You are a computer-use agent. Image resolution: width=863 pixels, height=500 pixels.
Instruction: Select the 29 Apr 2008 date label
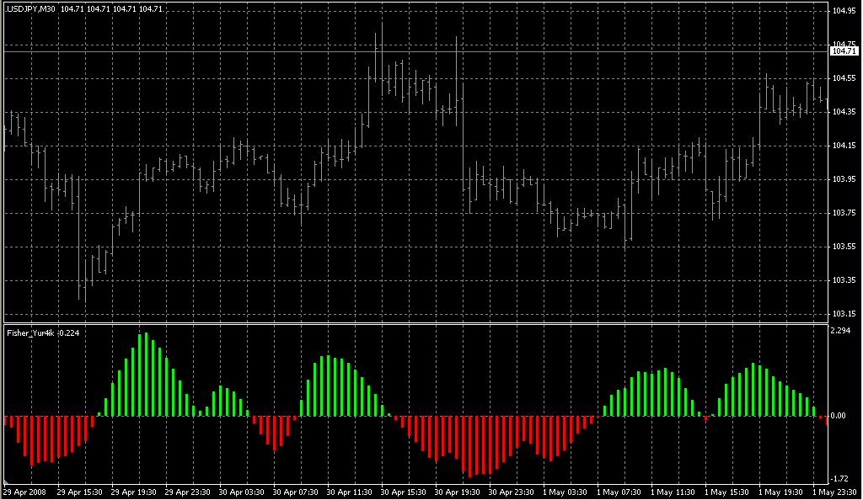click(24, 492)
